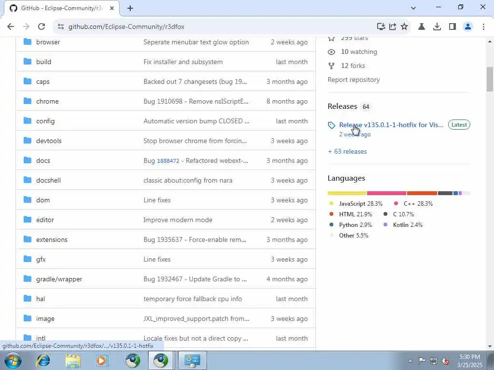This screenshot has height=370, width=494.
Task: Open the three-dot browser menu
Action: [x=483, y=27]
